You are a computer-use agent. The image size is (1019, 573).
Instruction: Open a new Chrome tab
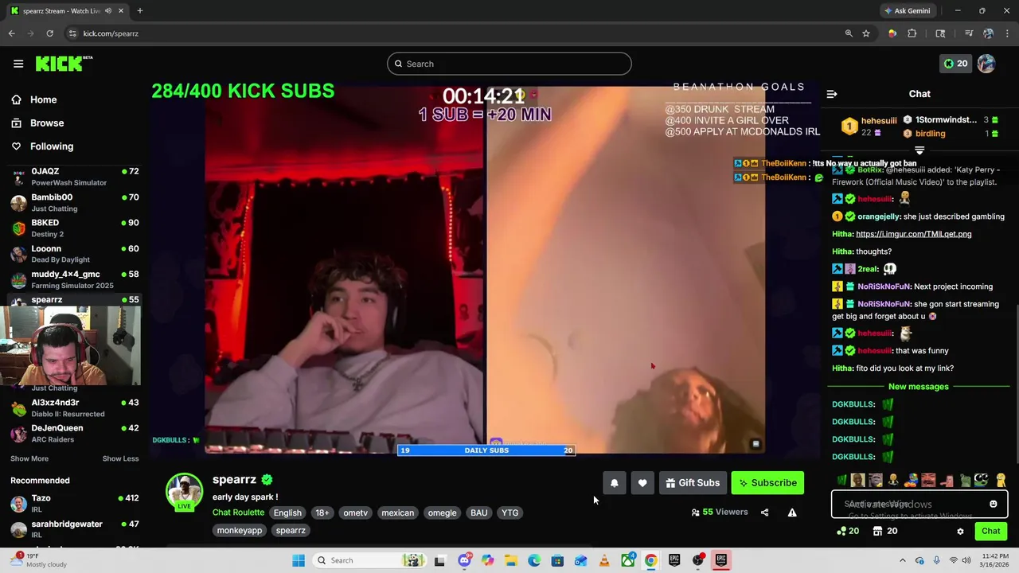click(x=139, y=10)
